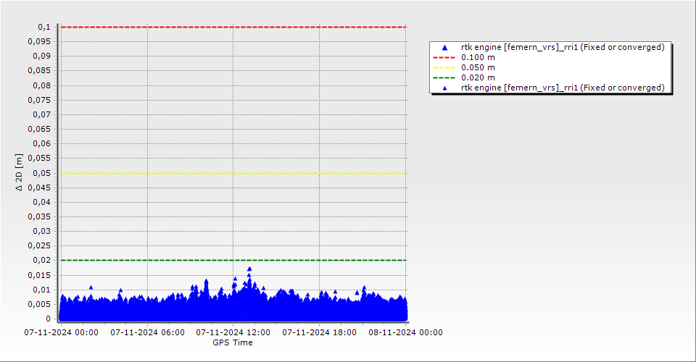Click the "GPS Time" x-axis title

tap(233, 342)
